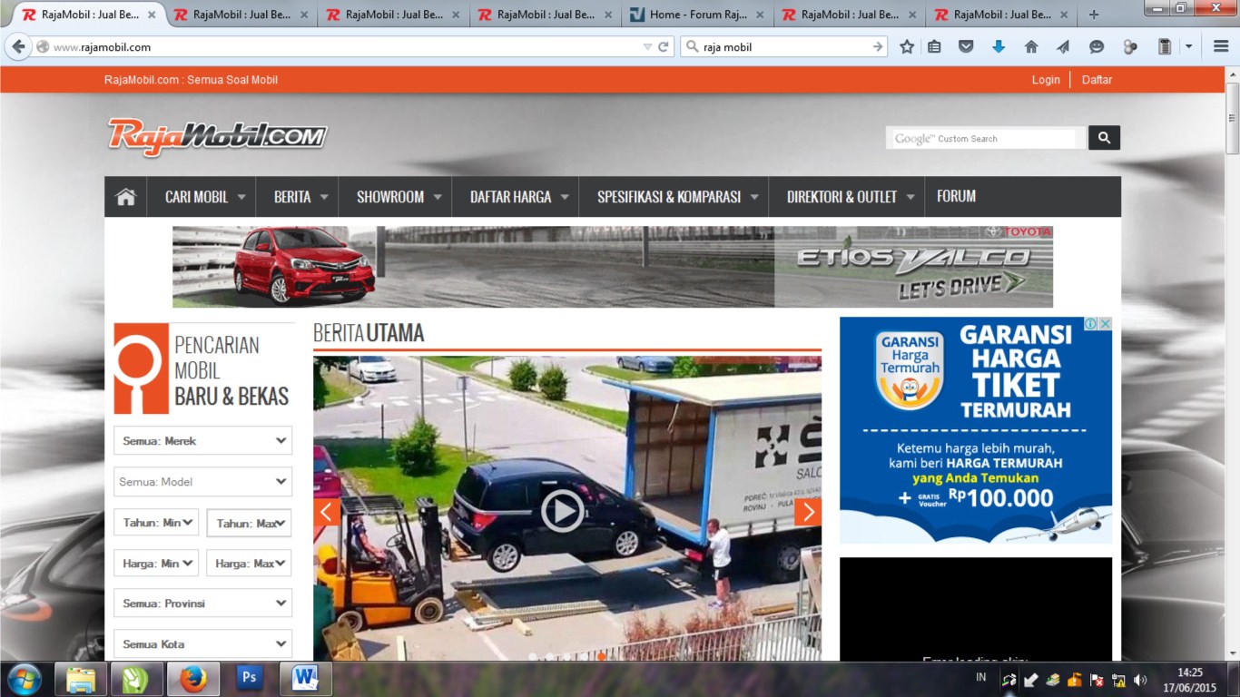Click the Login link
The image size is (1240, 697).
pos(1046,80)
